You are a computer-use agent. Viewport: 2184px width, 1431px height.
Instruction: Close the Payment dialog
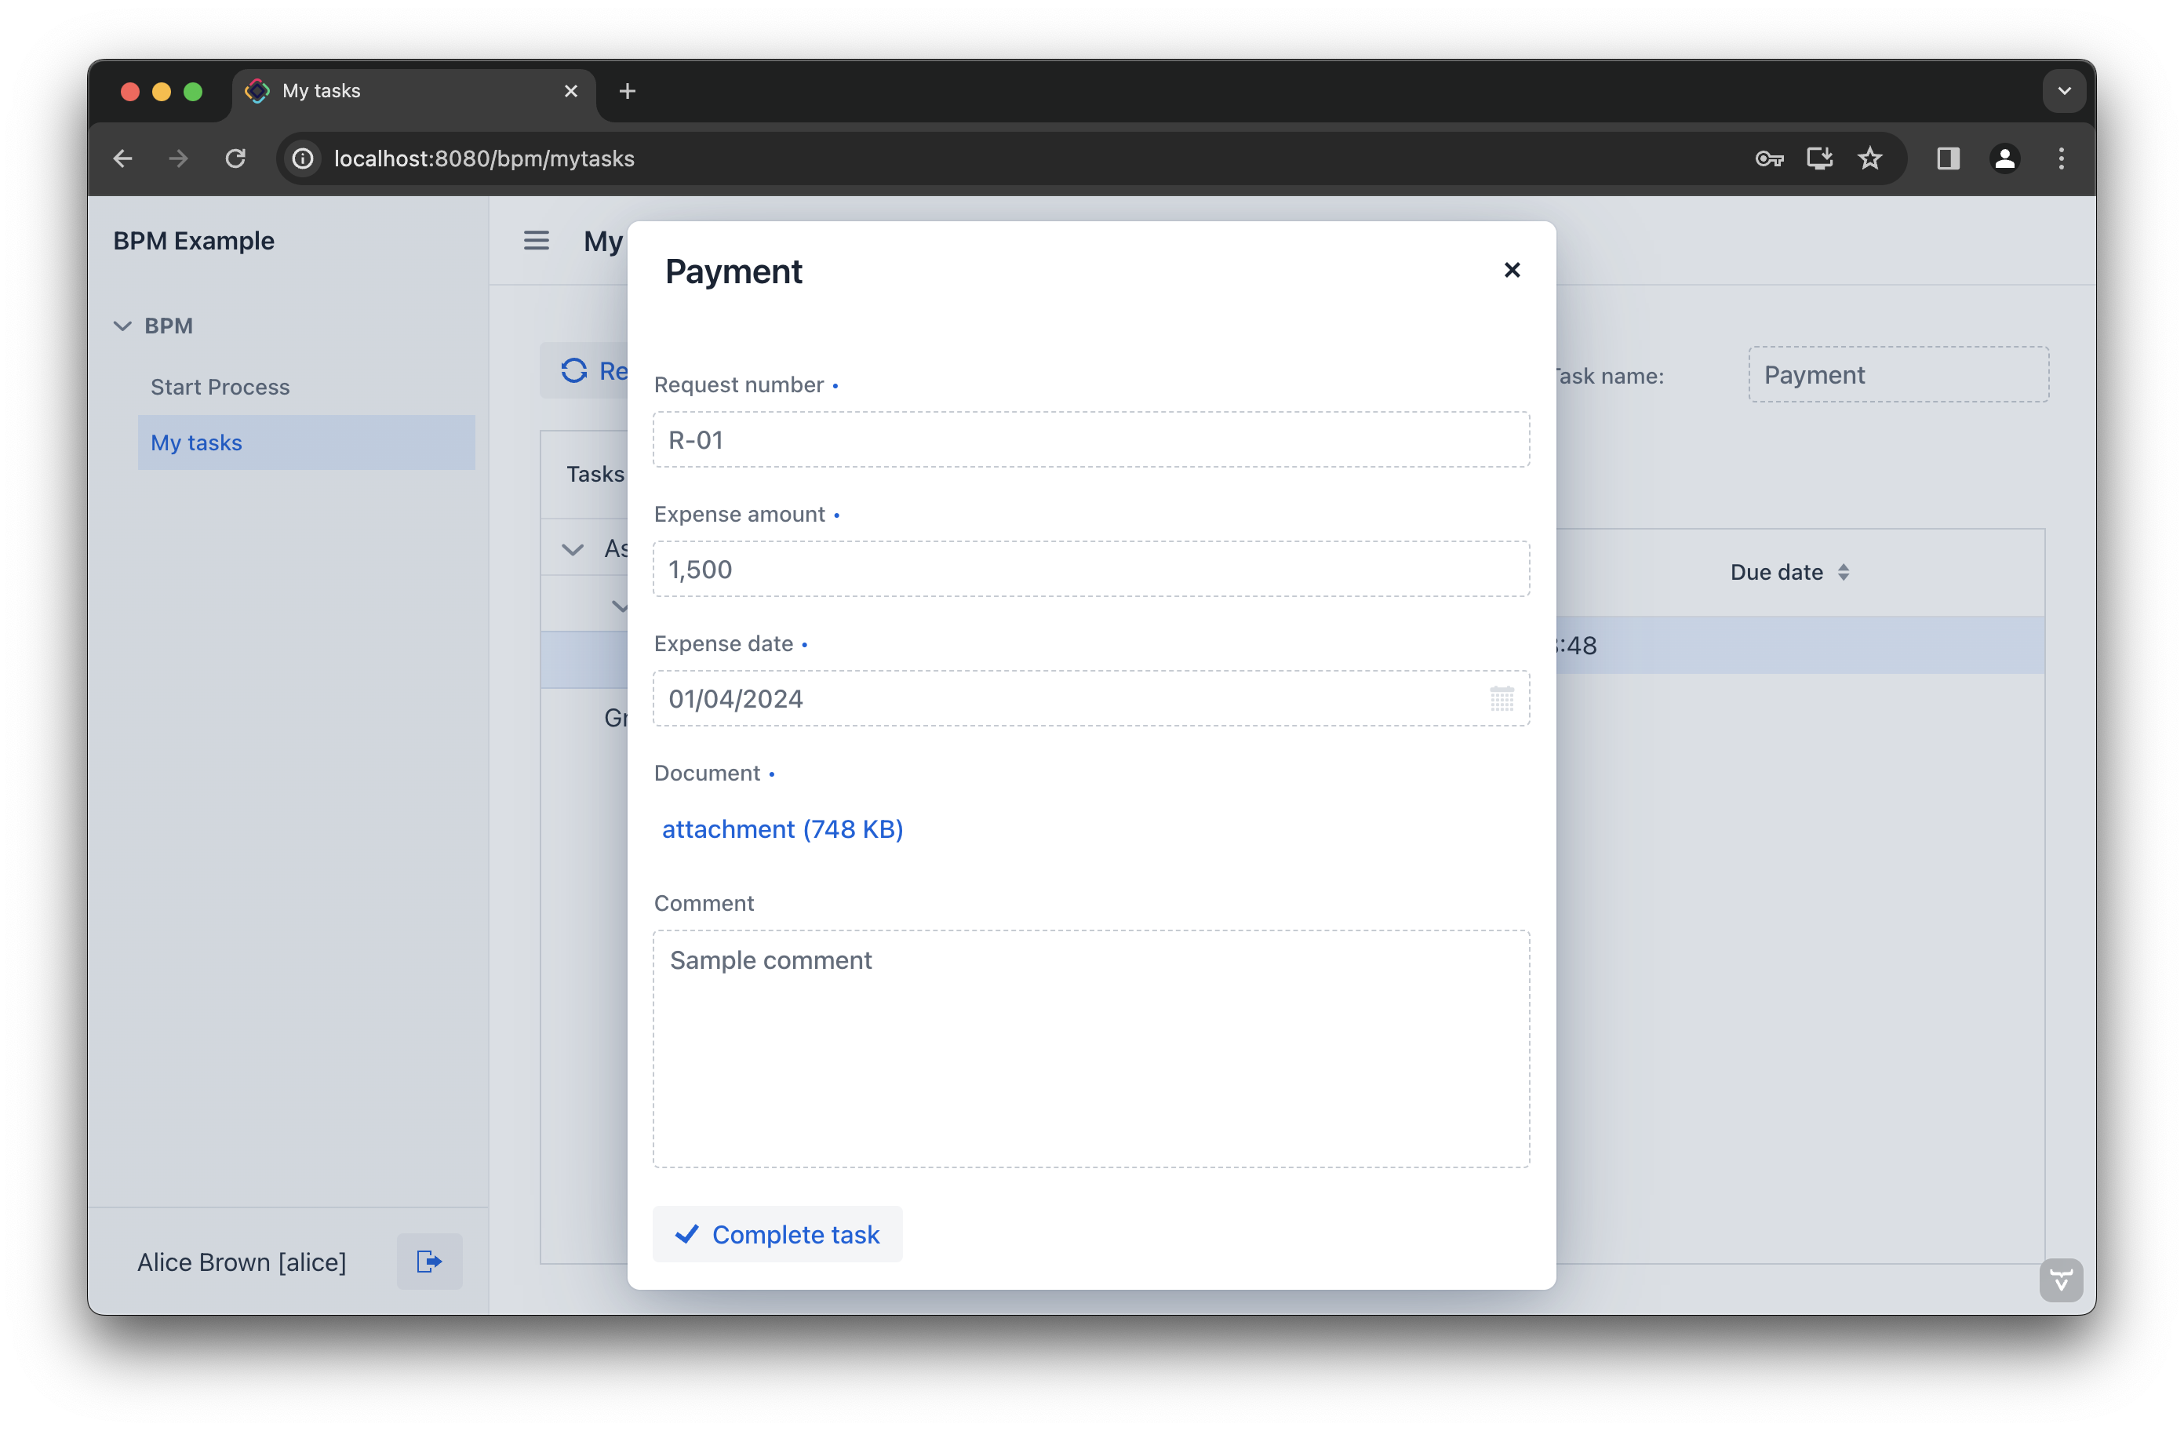point(1512,270)
